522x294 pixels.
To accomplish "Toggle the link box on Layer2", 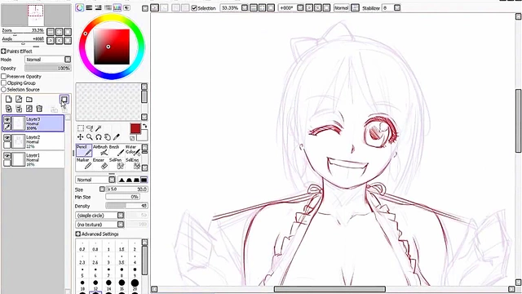I will 7,145.
